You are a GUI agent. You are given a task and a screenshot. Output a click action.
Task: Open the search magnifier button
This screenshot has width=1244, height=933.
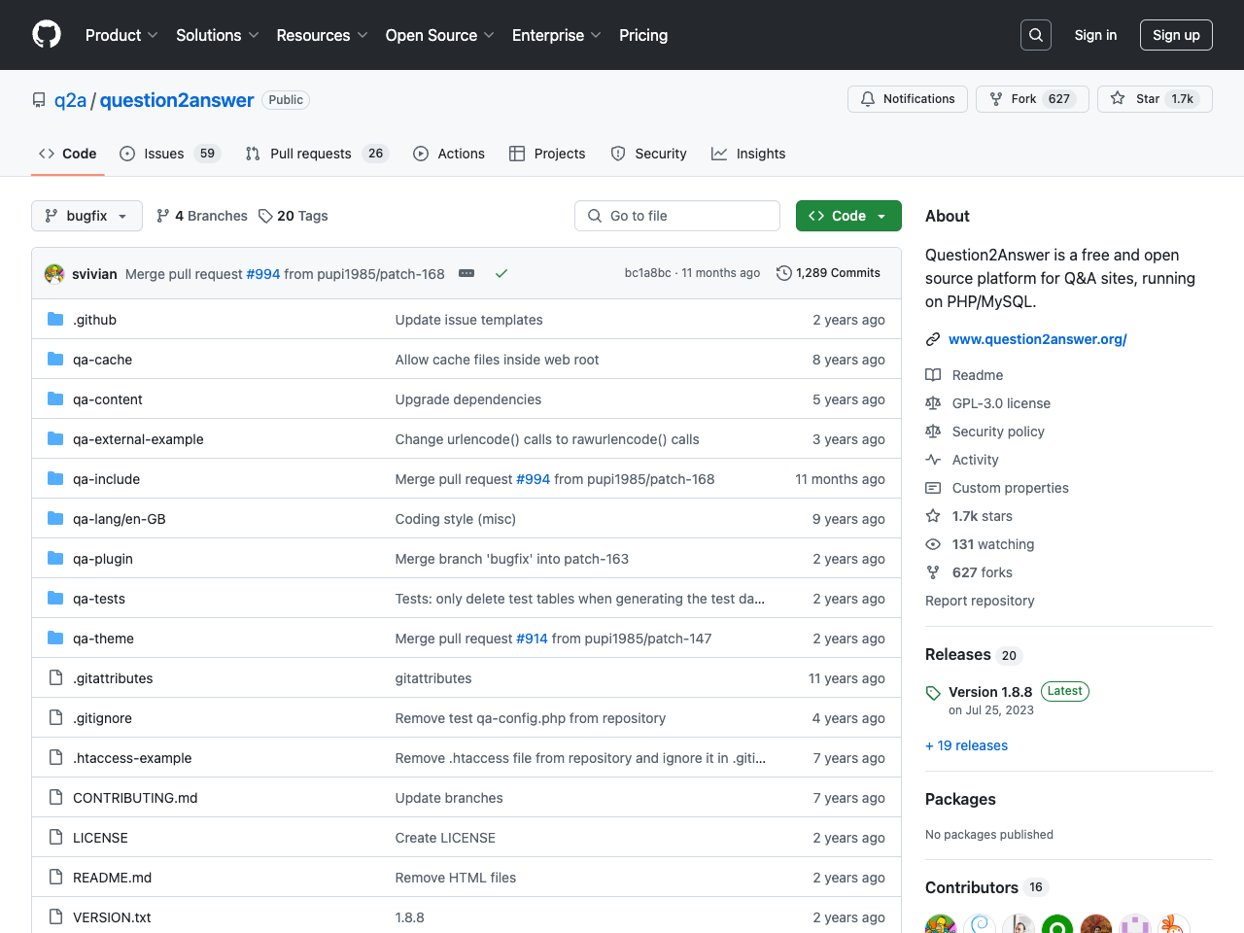[1036, 35]
